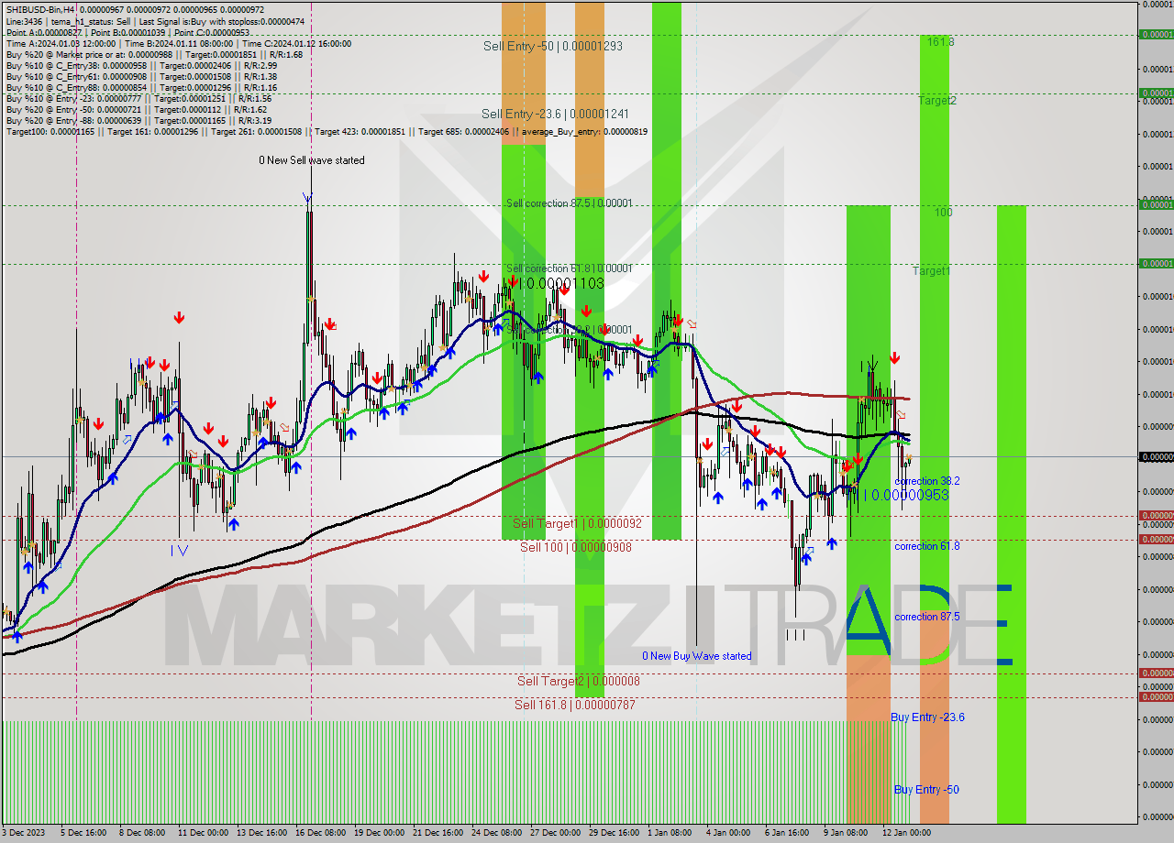The image size is (1174, 843).
Task: Click the 'correction 38.2' label
Action: tap(927, 481)
